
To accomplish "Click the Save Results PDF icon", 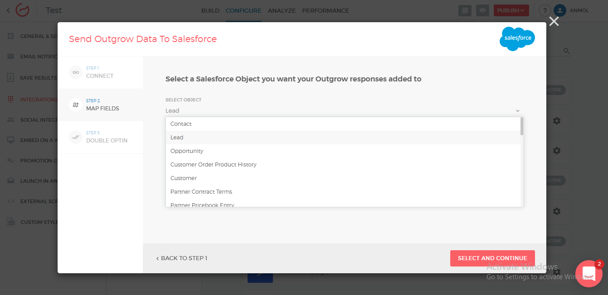I will (x=11, y=78).
